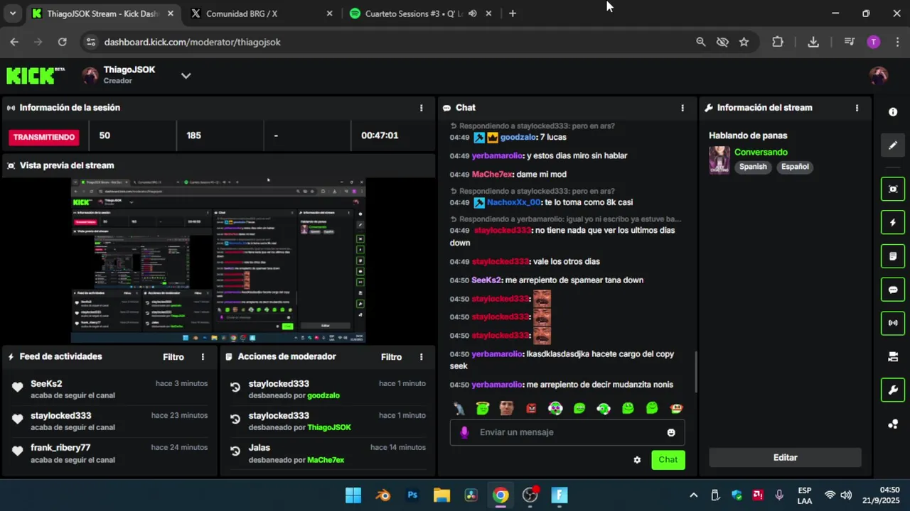Click the Conversando category link
The height and width of the screenshot is (511, 910).
[761, 152]
